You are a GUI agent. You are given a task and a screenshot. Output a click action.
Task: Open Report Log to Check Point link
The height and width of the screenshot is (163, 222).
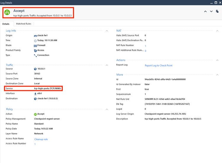pyautogui.click(x=158, y=66)
